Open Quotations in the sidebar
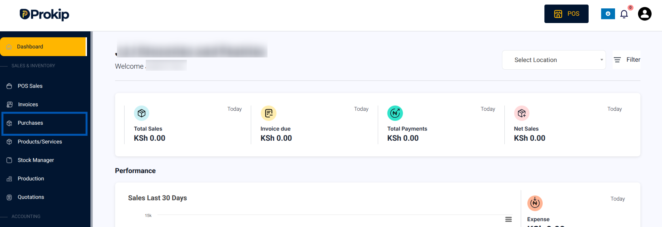The width and height of the screenshot is (662, 227). pos(44,197)
